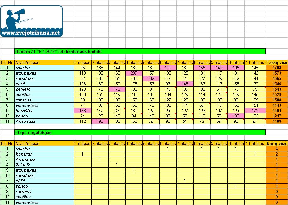The height and width of the screenshot is (205, 288).
Task: Click the "ramass" name cell in the winners table
Action: pyautogui.click(x=44, y=191)
